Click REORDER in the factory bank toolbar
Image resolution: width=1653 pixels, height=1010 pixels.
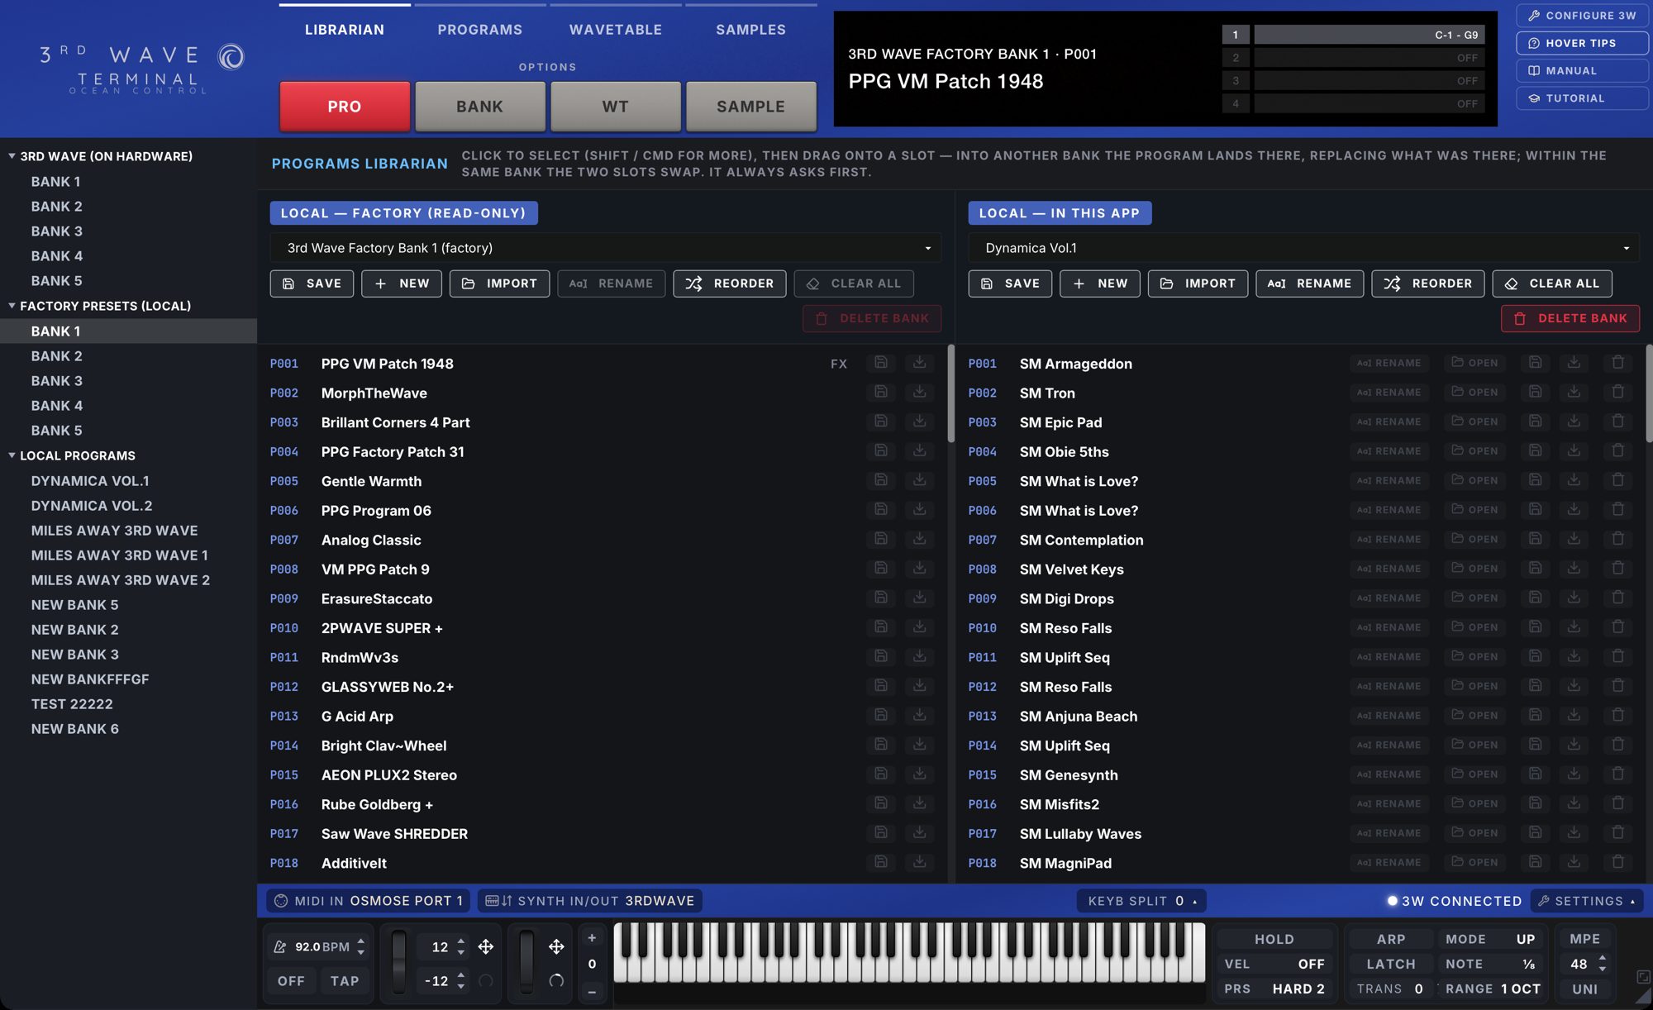point(730,283)
